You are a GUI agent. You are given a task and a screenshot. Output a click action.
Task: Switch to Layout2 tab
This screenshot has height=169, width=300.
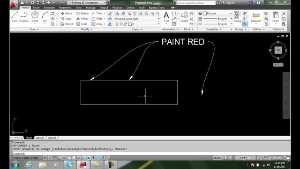[52, 138]
